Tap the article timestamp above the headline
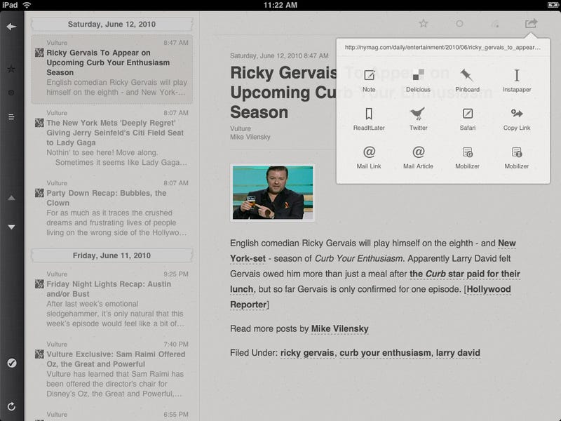 coord(279,56)
